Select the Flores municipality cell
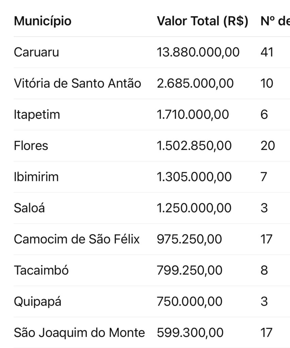 pyautogui.click(x=31, y=146)
